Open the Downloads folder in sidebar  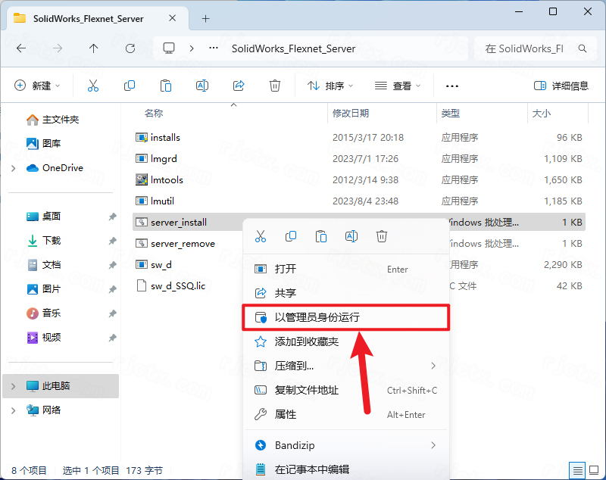[x=52, y=240]
